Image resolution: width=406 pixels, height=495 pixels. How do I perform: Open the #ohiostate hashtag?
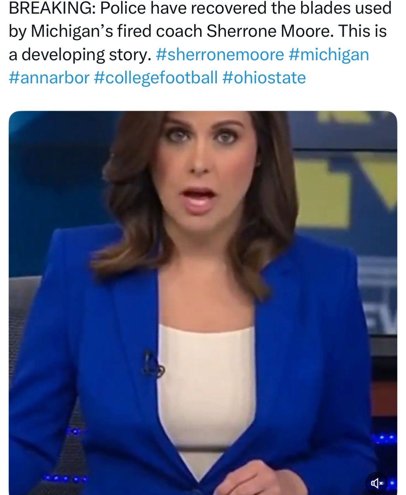(264, 78)
